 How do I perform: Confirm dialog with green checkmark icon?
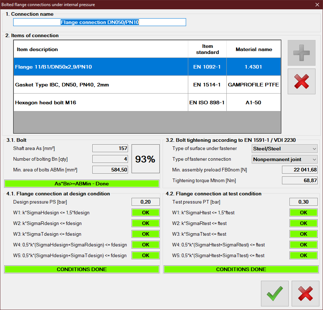coord(275,294)
